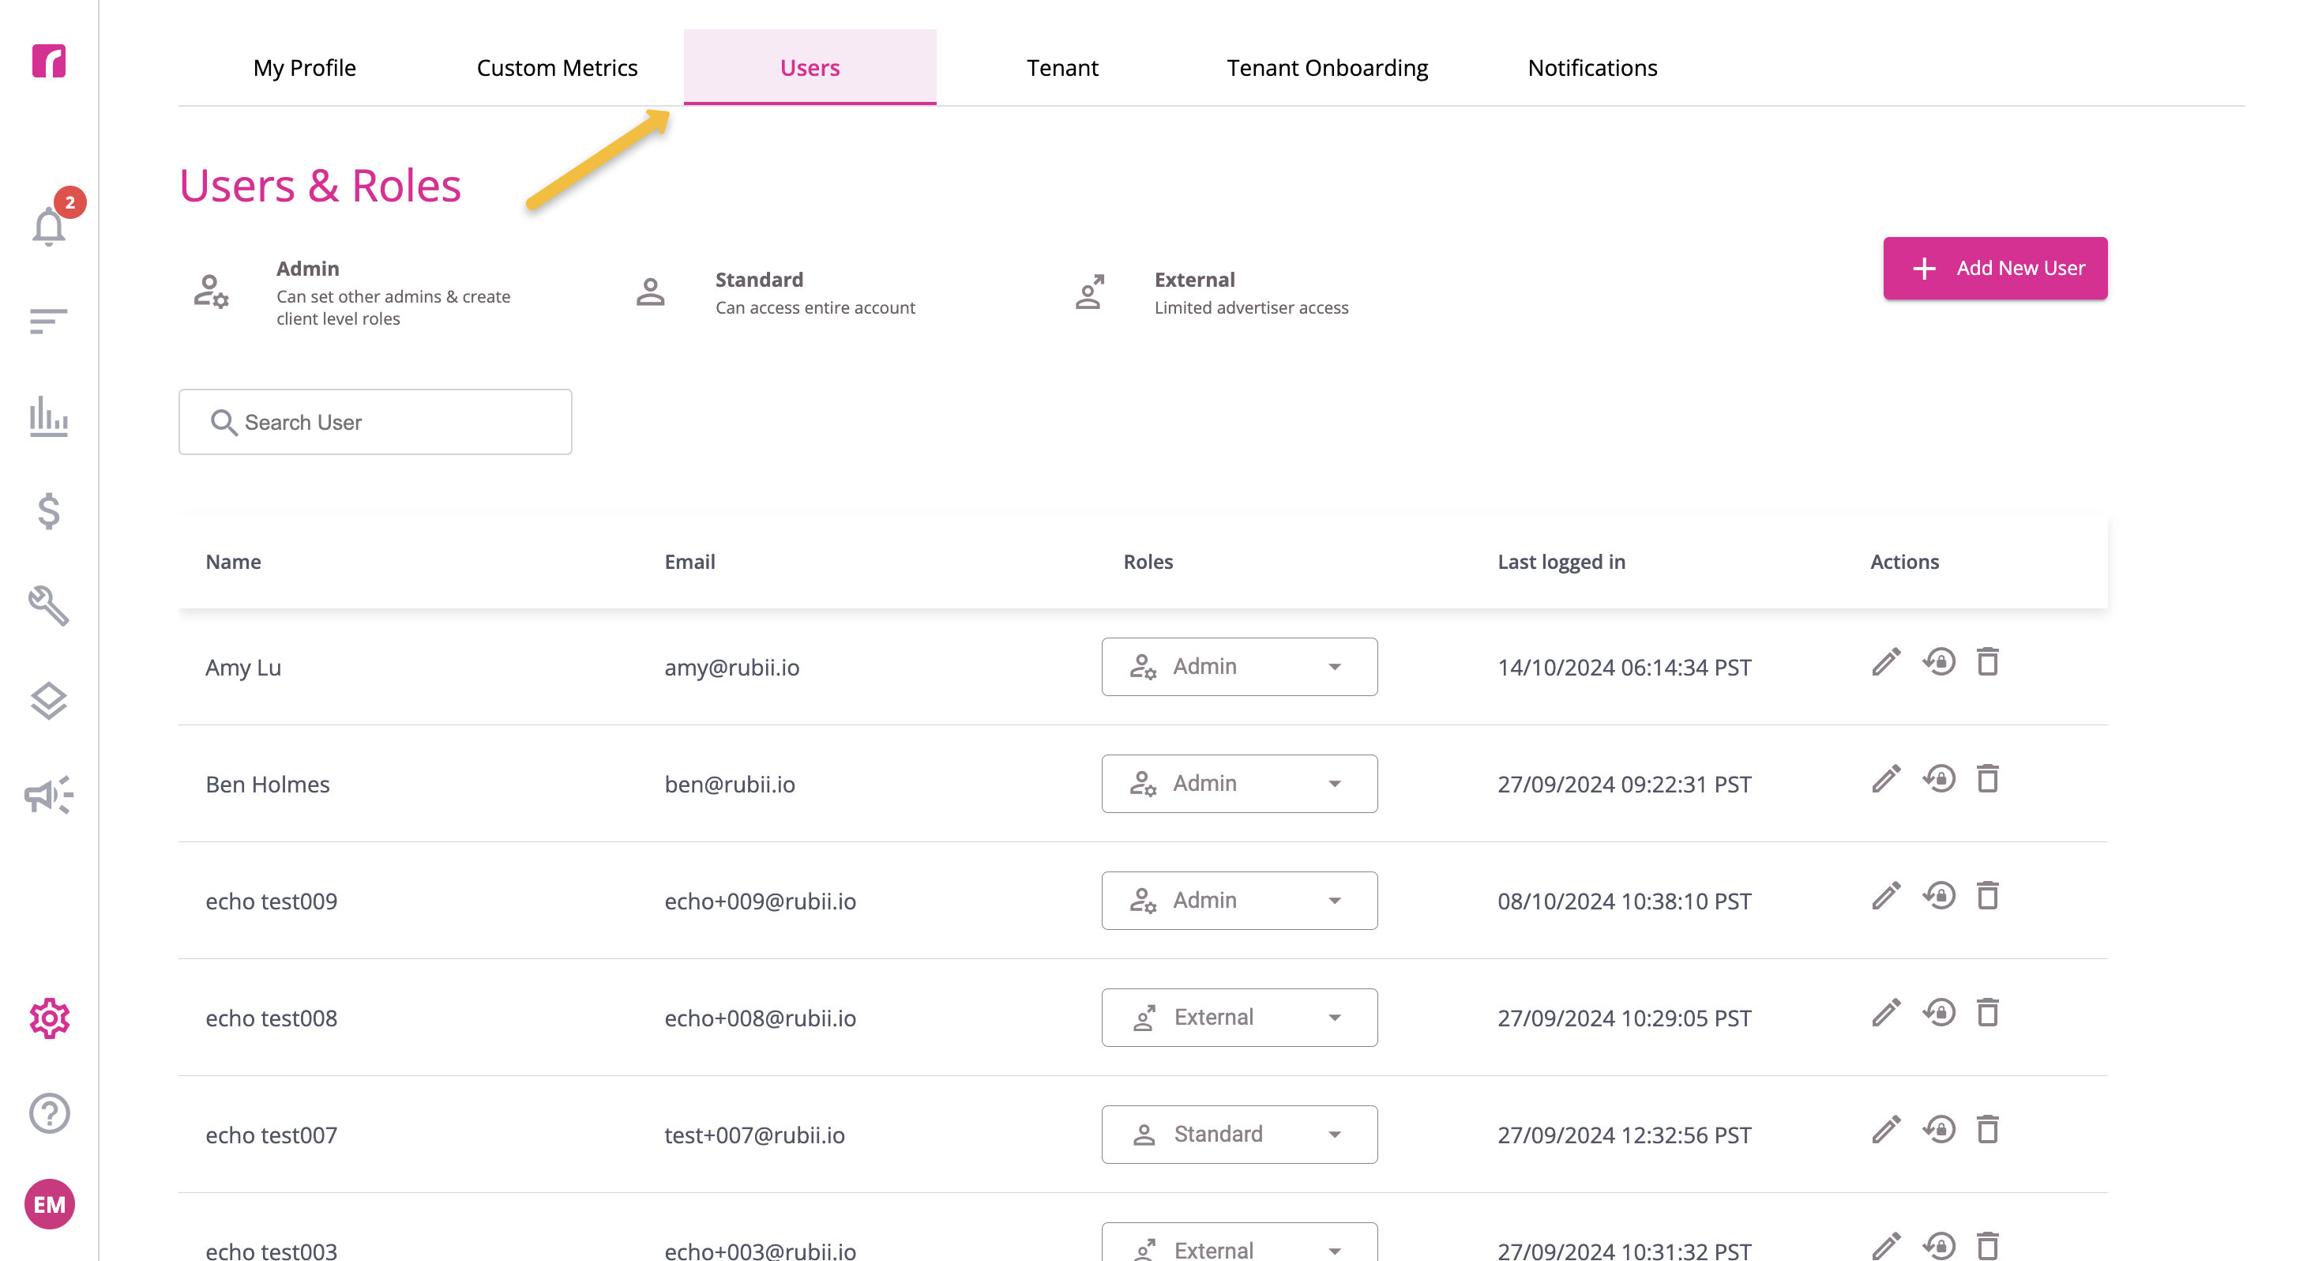Expand echo test007's Standard role dropdown

click(1238, 1134)
